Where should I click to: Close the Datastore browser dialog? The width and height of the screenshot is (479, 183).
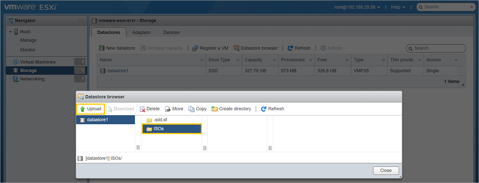pyautogui.click(x=386, y=171)
